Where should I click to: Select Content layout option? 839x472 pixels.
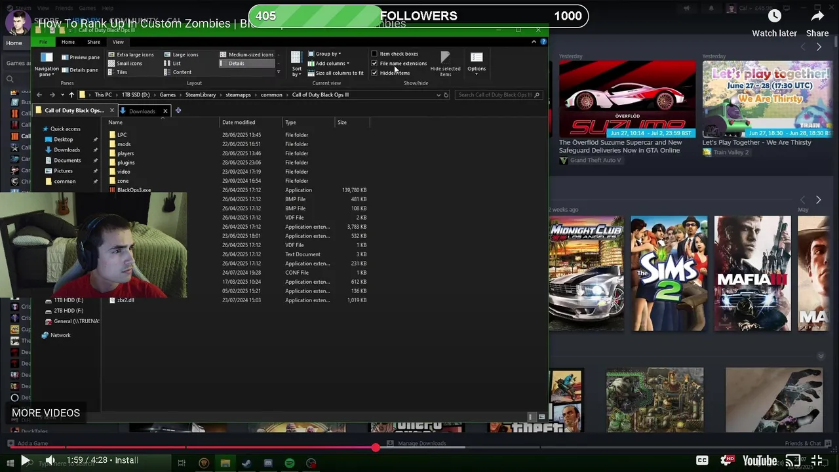click(178, 72)
